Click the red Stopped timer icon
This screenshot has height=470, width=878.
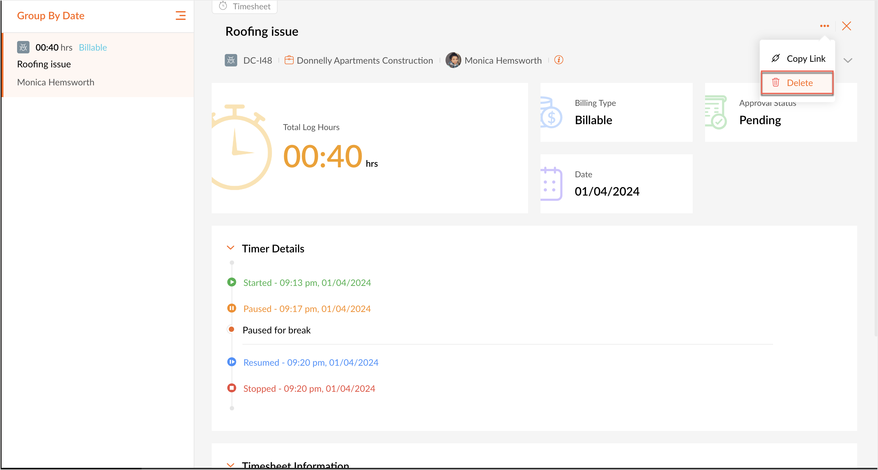(x=231, y=388)
